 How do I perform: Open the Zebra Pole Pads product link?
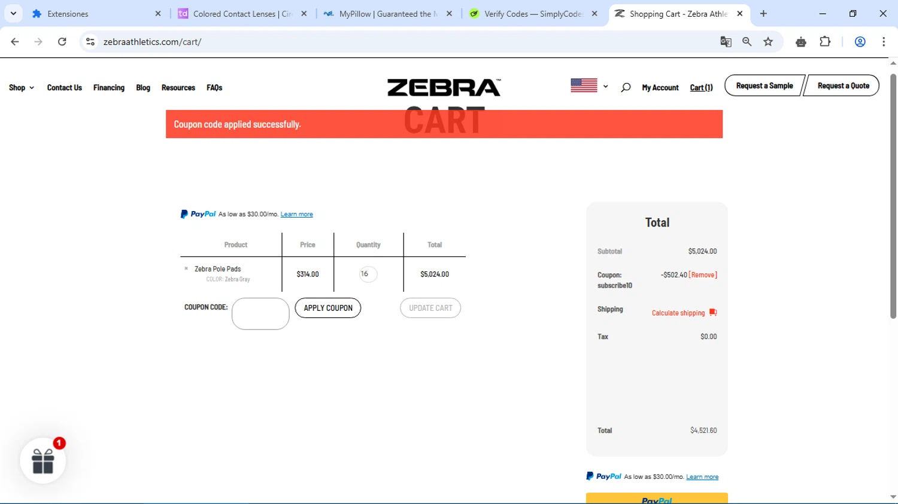(x=217, y=269)
